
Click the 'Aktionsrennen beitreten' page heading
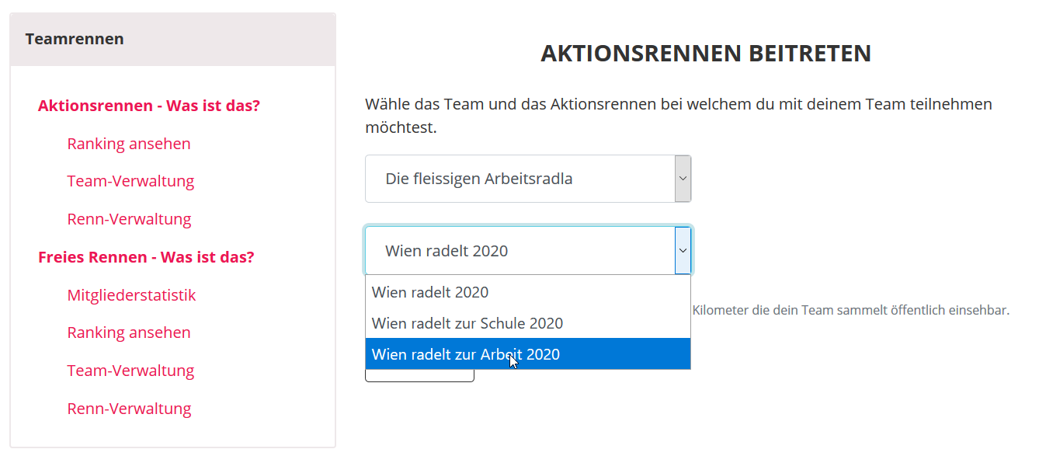coord(706,54)
